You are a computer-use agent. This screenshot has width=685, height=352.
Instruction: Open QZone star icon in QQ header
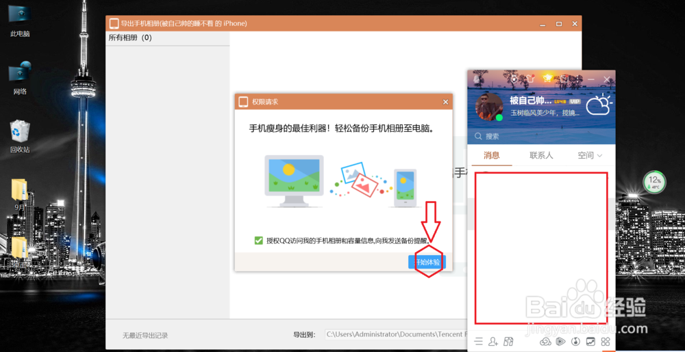click(x=547, y=79)
